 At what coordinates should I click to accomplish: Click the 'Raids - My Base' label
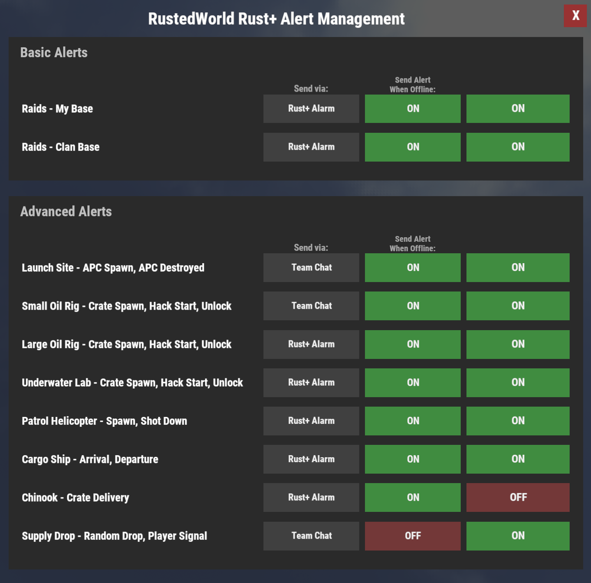tap(57, 109)
